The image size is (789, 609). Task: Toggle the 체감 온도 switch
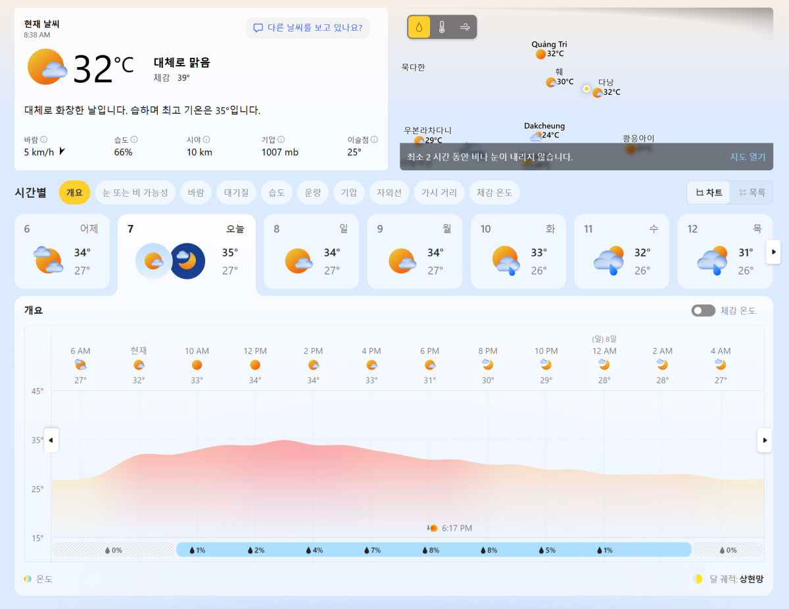point(703,310)
